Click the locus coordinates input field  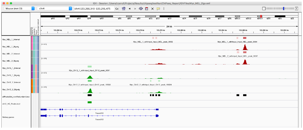(94, 9)
